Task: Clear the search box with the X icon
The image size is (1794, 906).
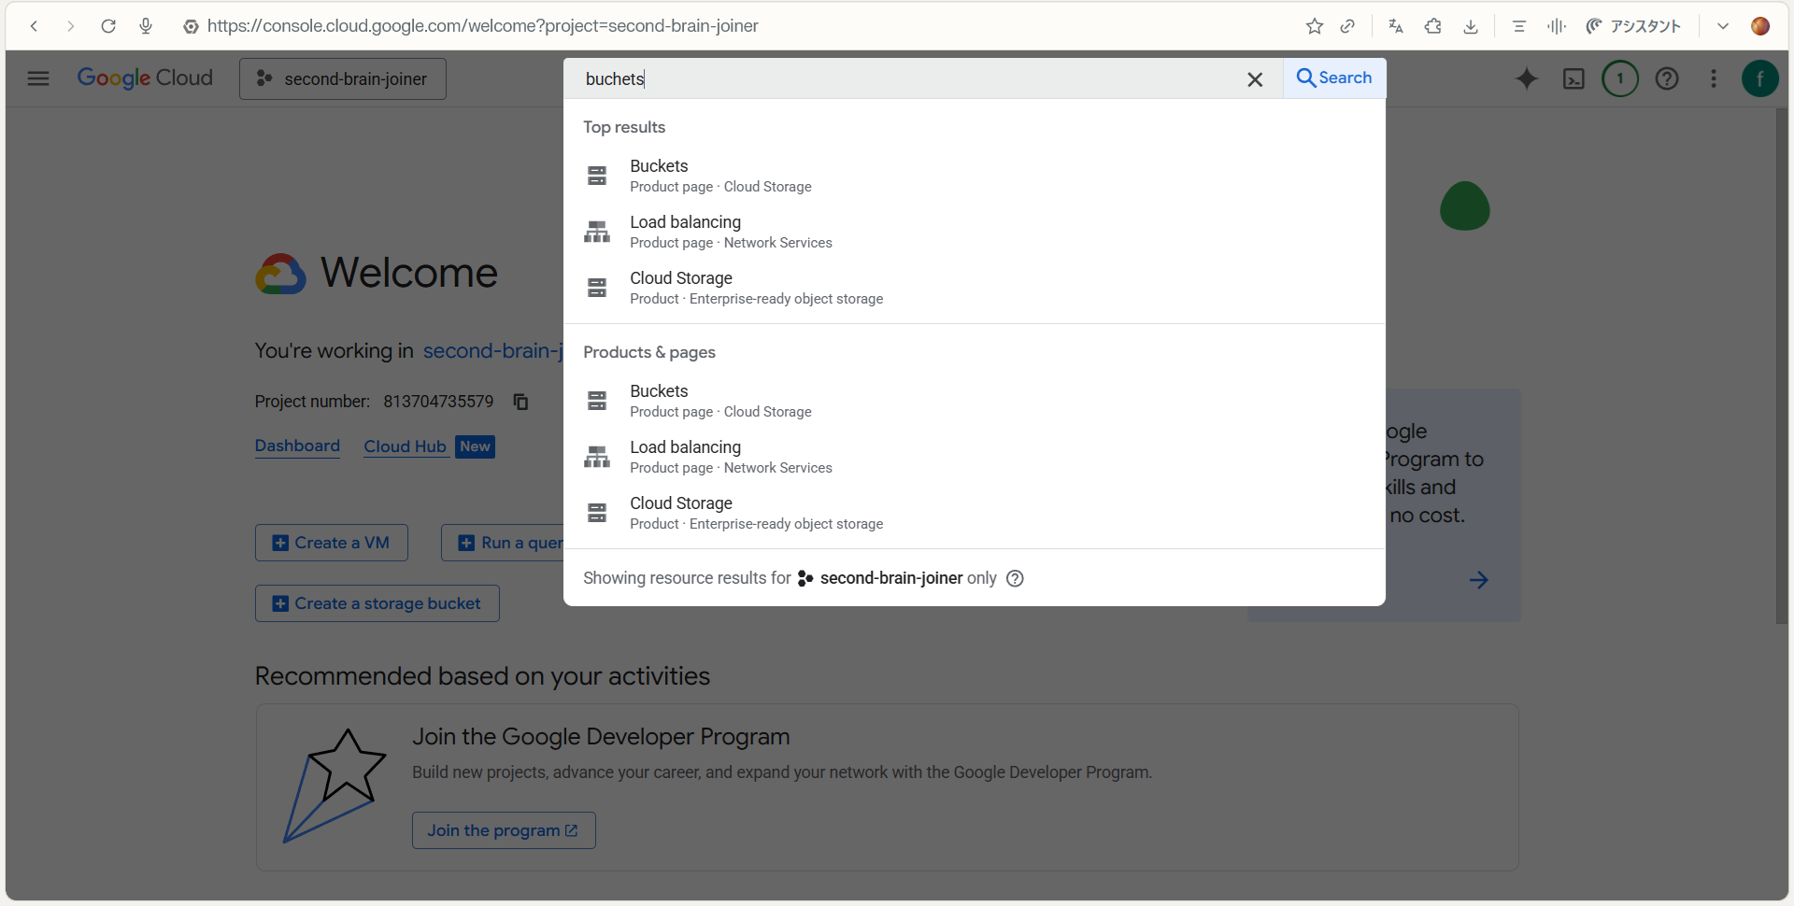Action: tap(1255, 79)
